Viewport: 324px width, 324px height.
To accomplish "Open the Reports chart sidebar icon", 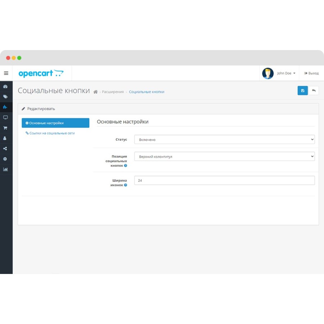I will click(5, 169).
